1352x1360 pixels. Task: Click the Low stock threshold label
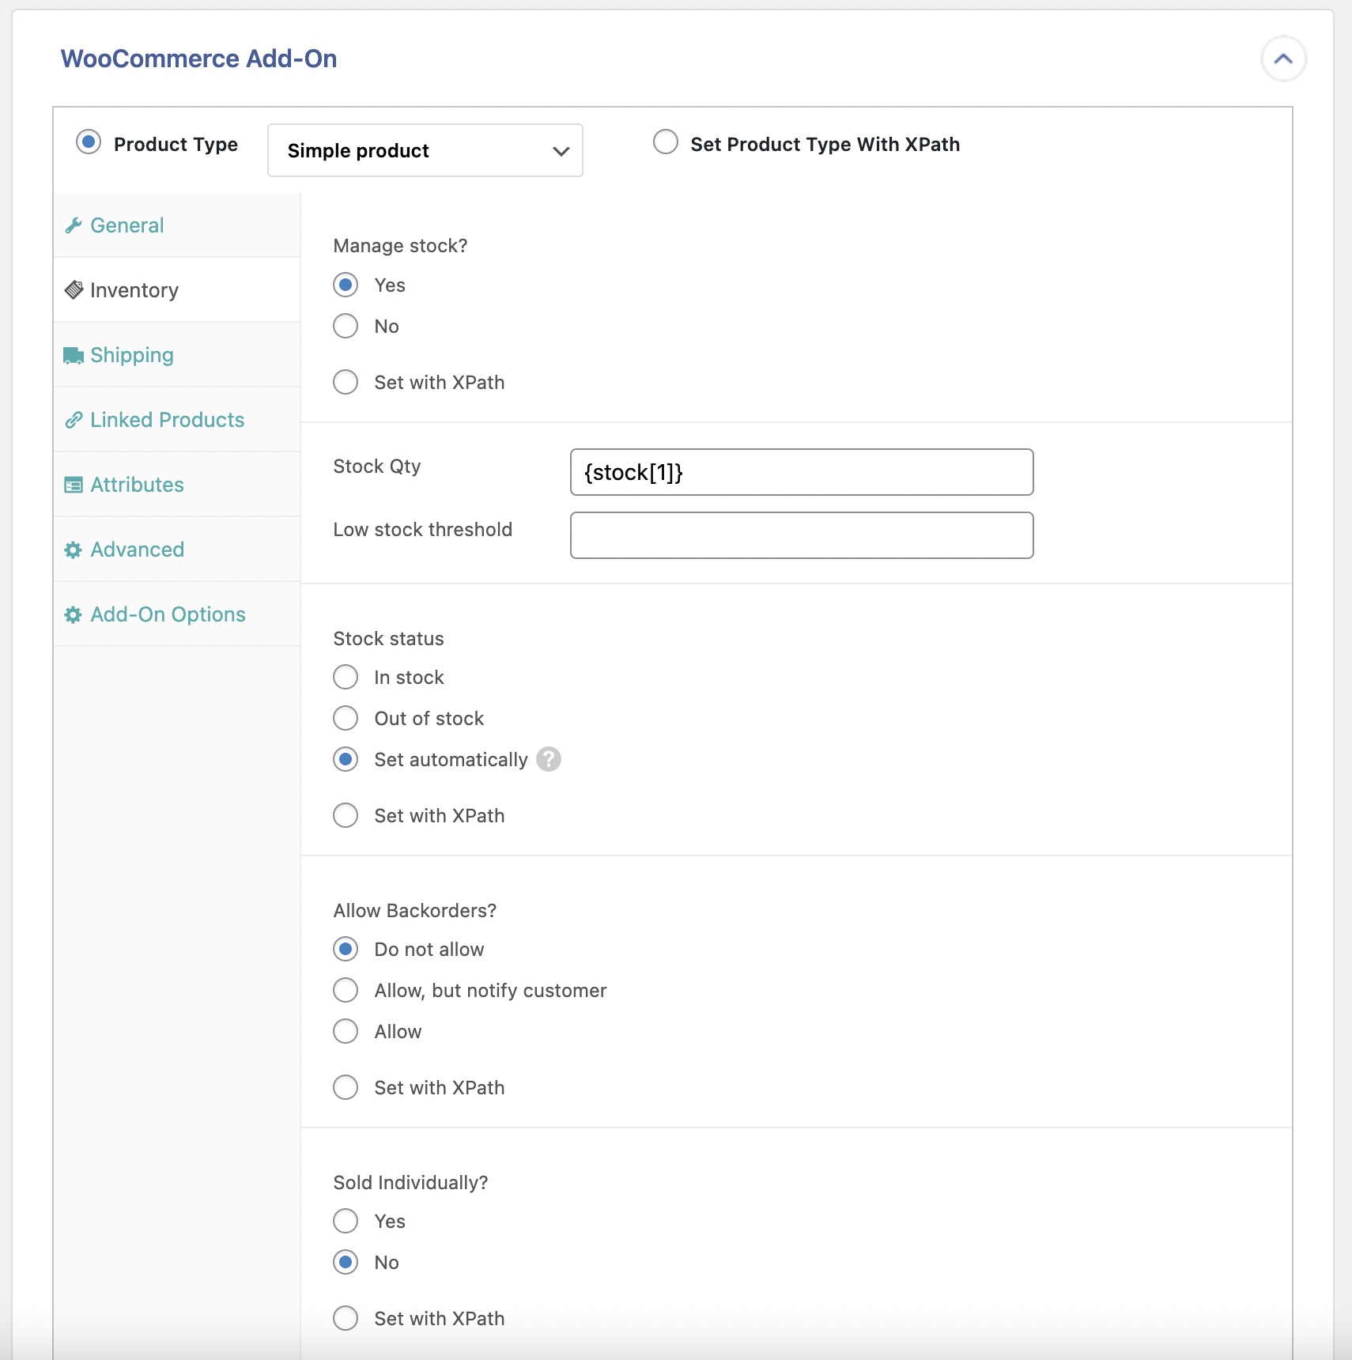[x=423, y=530]
